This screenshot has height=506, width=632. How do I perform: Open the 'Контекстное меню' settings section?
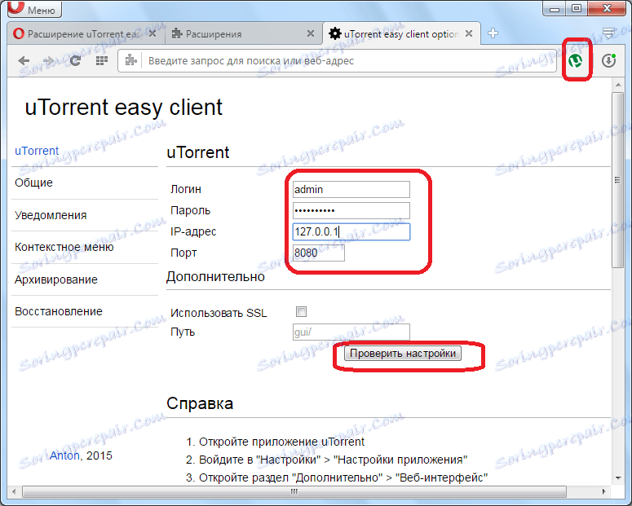(x=64, y=247)
